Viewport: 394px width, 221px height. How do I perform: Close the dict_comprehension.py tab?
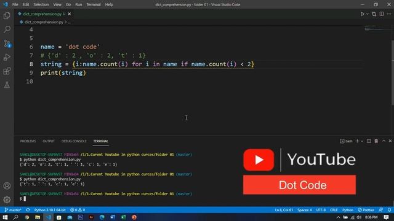point(70,14)
